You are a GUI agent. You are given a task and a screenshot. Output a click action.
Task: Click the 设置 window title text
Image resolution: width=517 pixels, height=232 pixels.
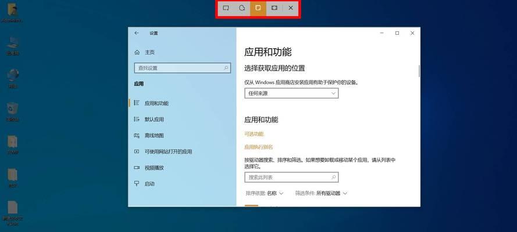point(154,33)
